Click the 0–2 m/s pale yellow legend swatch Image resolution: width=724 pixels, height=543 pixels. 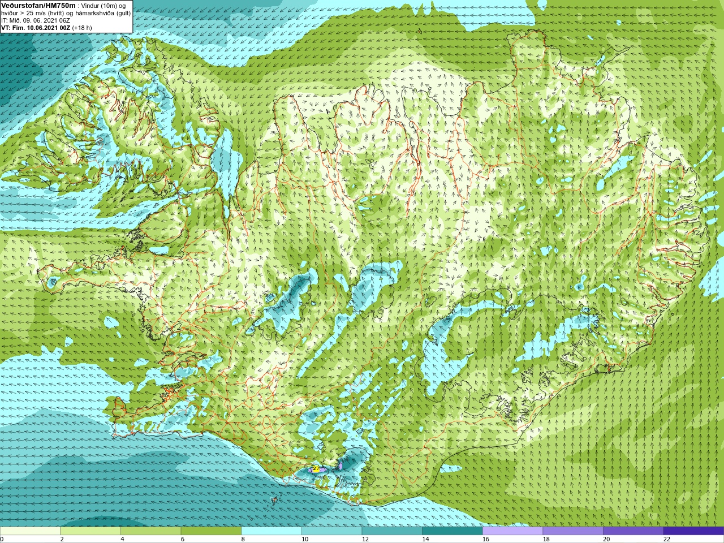coord(30,531)
